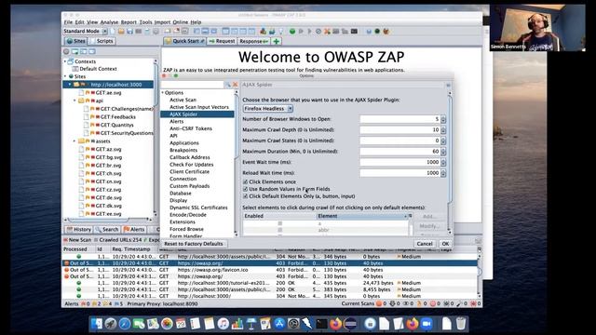Image resolution: width=596 pixels, height=335 pixels.
Task: Click New Scan in spider panel
Action: (x=77, y=240)
